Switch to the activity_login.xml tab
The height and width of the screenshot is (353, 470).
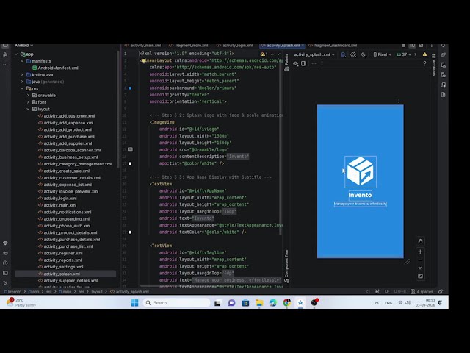click(235, 46)
